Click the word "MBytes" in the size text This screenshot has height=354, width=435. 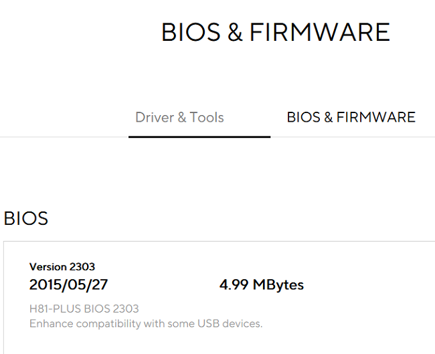[278, 285]
